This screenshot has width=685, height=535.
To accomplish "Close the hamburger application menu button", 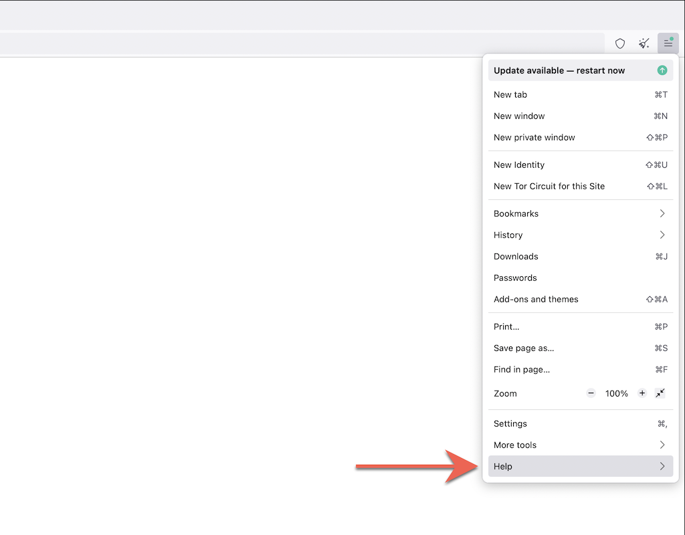I will tap(668, 43).
